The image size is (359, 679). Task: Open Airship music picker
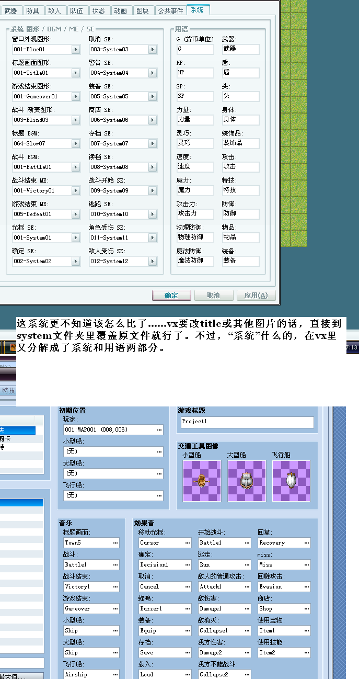coord(115,674)
